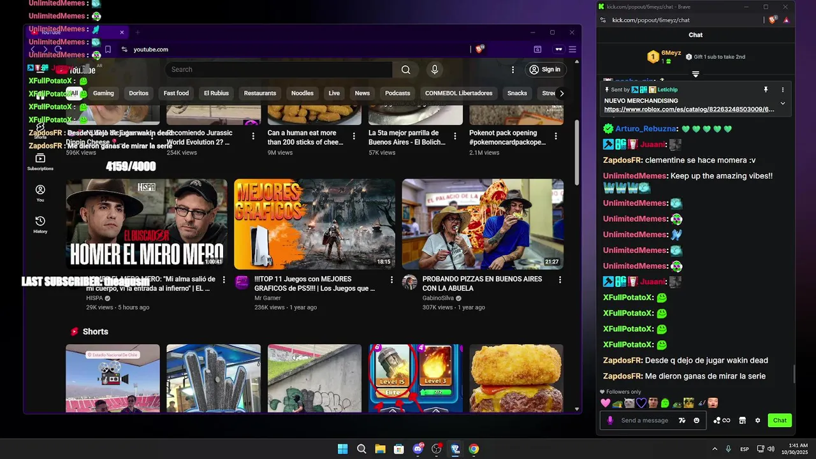Open the Kick points infinity balance
This screenshot has height=459, width=816.
(722, 421)
